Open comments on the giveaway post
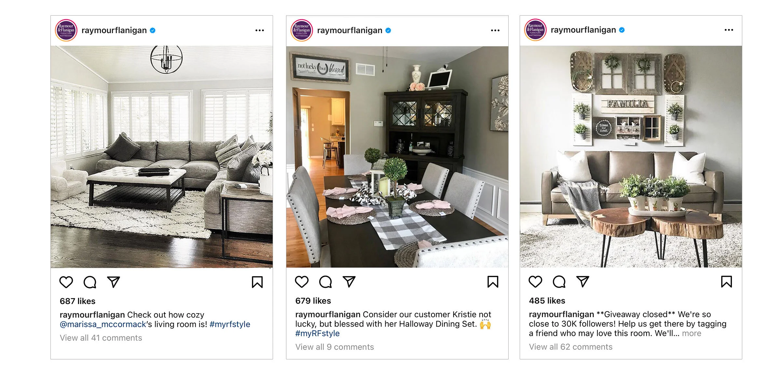Screen dimensions: 781x374 tap(559, 282)
